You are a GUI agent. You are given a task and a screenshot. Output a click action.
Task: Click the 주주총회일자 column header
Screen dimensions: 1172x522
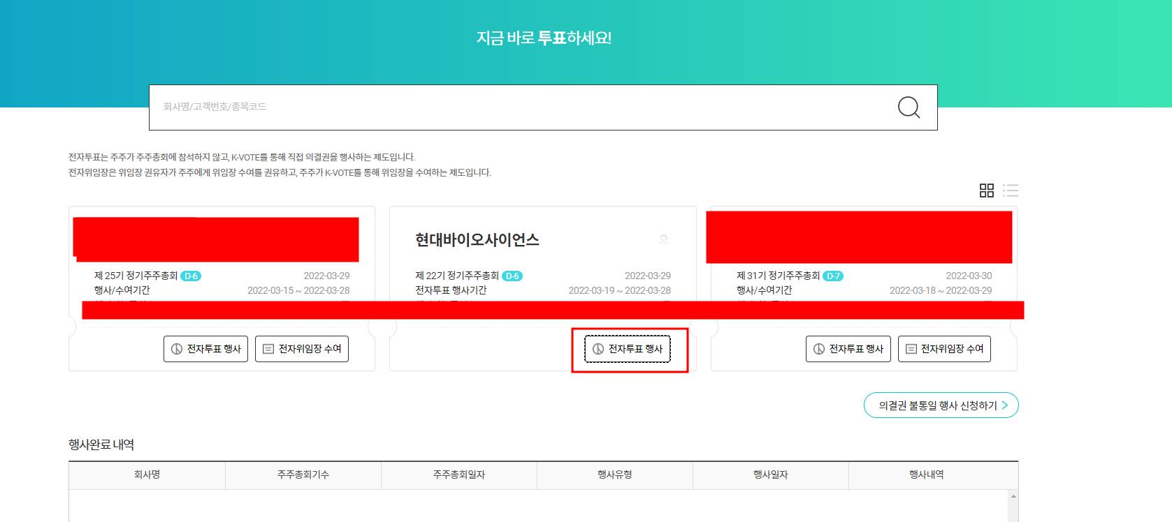(459, 475)
